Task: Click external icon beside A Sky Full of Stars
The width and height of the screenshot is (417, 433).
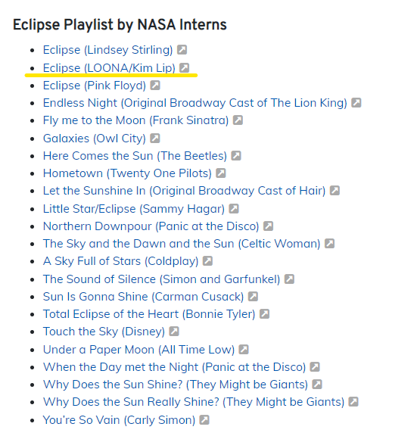Action: (x=207, y=261)
